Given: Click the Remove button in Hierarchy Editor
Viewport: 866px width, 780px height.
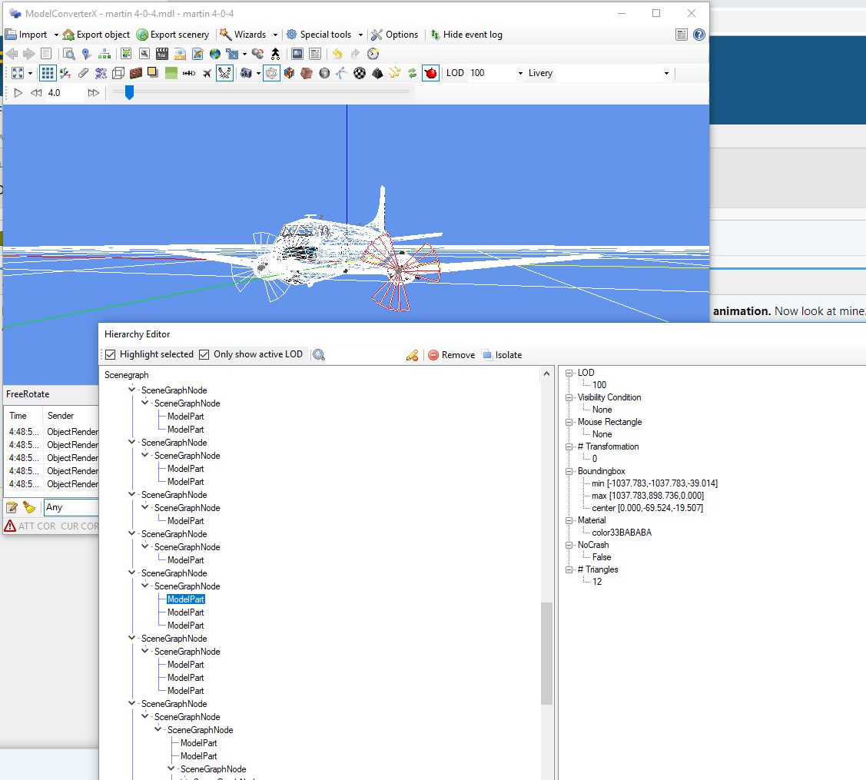Looking at the screenshot, I should 451,355.
